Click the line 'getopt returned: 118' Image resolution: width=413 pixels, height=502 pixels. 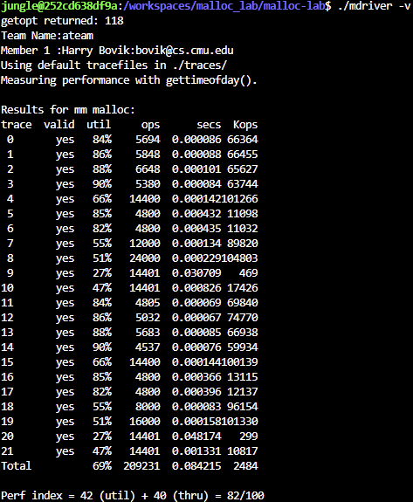62,21
